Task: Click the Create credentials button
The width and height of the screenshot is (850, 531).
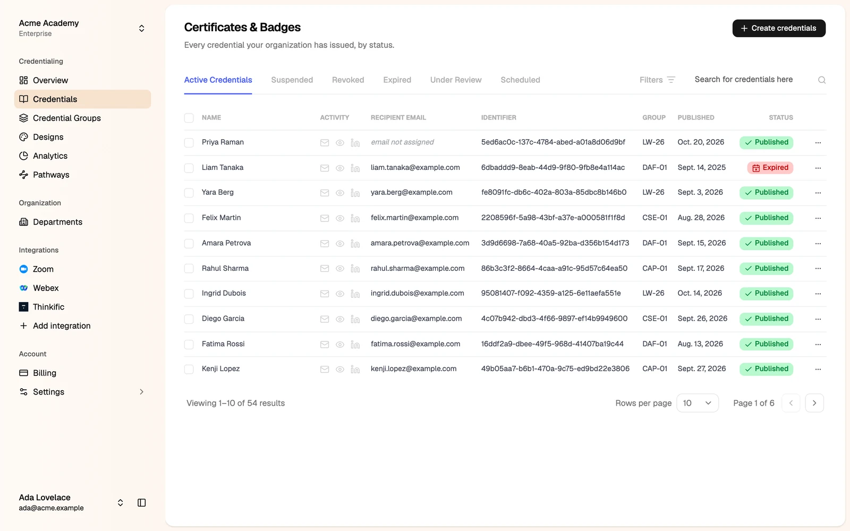Action: click(779, 28)
